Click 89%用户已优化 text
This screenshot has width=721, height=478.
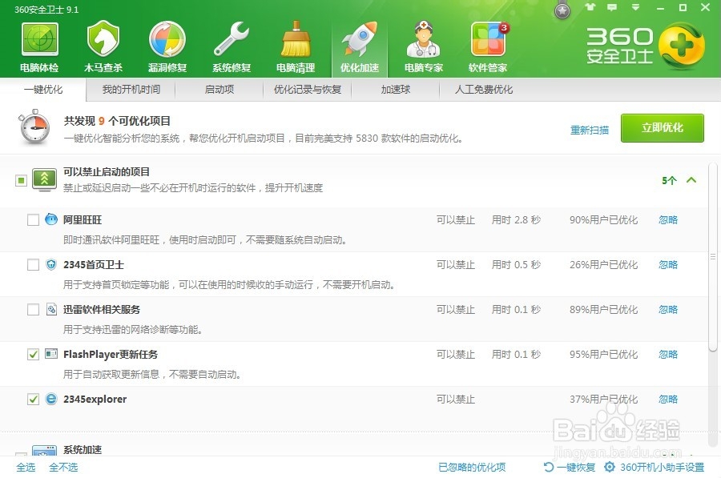tap(604, 309)
